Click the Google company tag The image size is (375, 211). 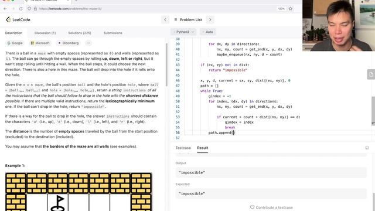point(15,43)
